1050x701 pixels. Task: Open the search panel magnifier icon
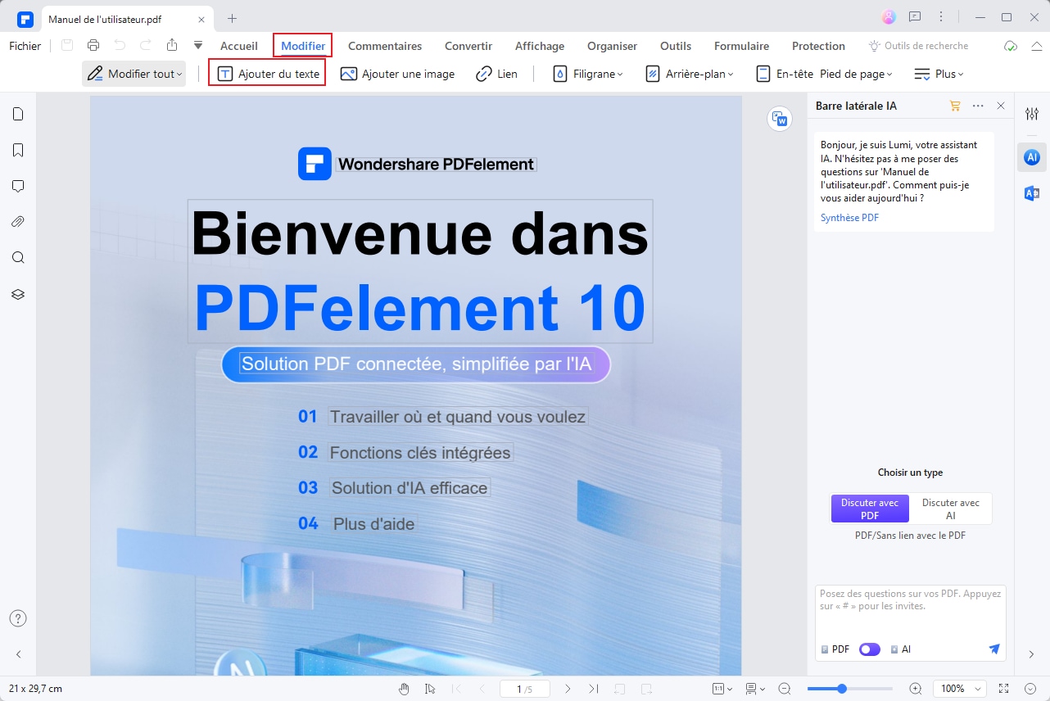coord(18,258)
